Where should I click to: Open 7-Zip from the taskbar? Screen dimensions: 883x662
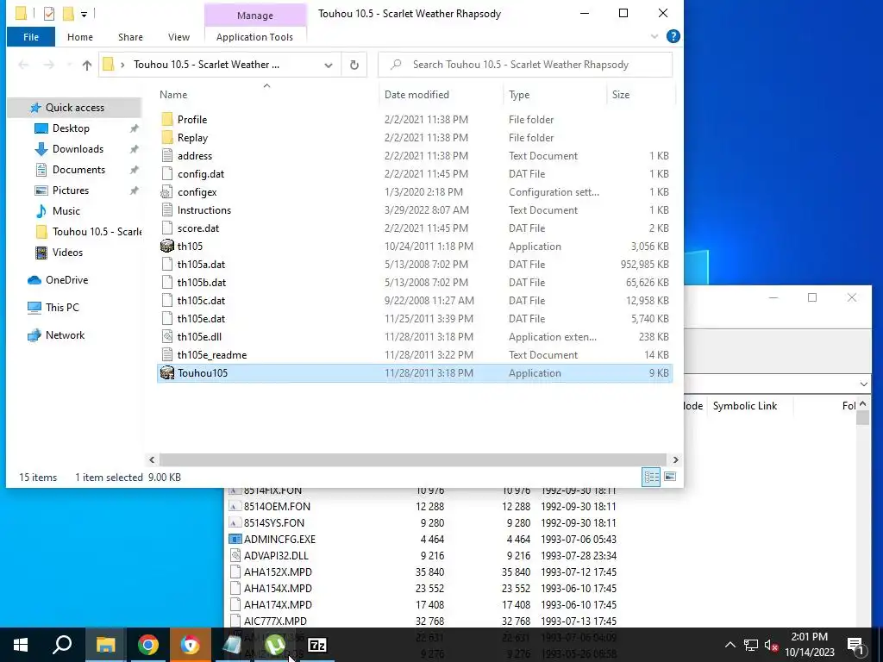click(317, 645)
